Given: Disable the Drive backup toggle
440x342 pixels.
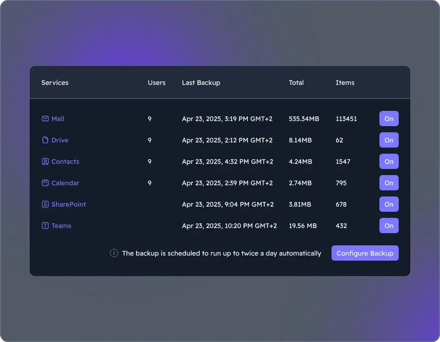Looking at the screenshot, I should (x=389, y=140).
